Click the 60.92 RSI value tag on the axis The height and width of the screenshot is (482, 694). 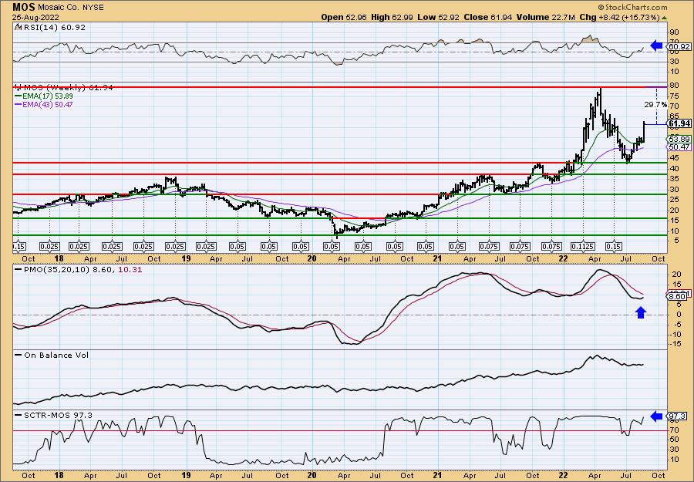(678, 46)
